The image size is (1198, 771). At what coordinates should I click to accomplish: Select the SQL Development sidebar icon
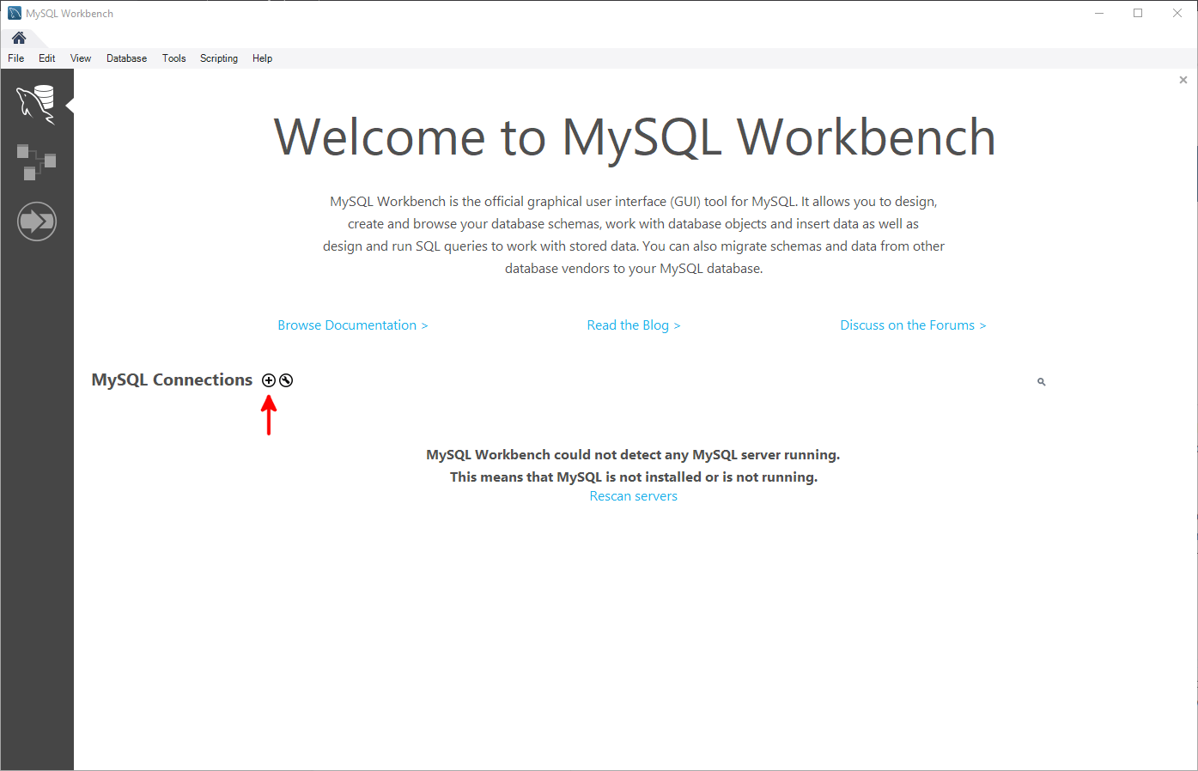pos(37,102)
